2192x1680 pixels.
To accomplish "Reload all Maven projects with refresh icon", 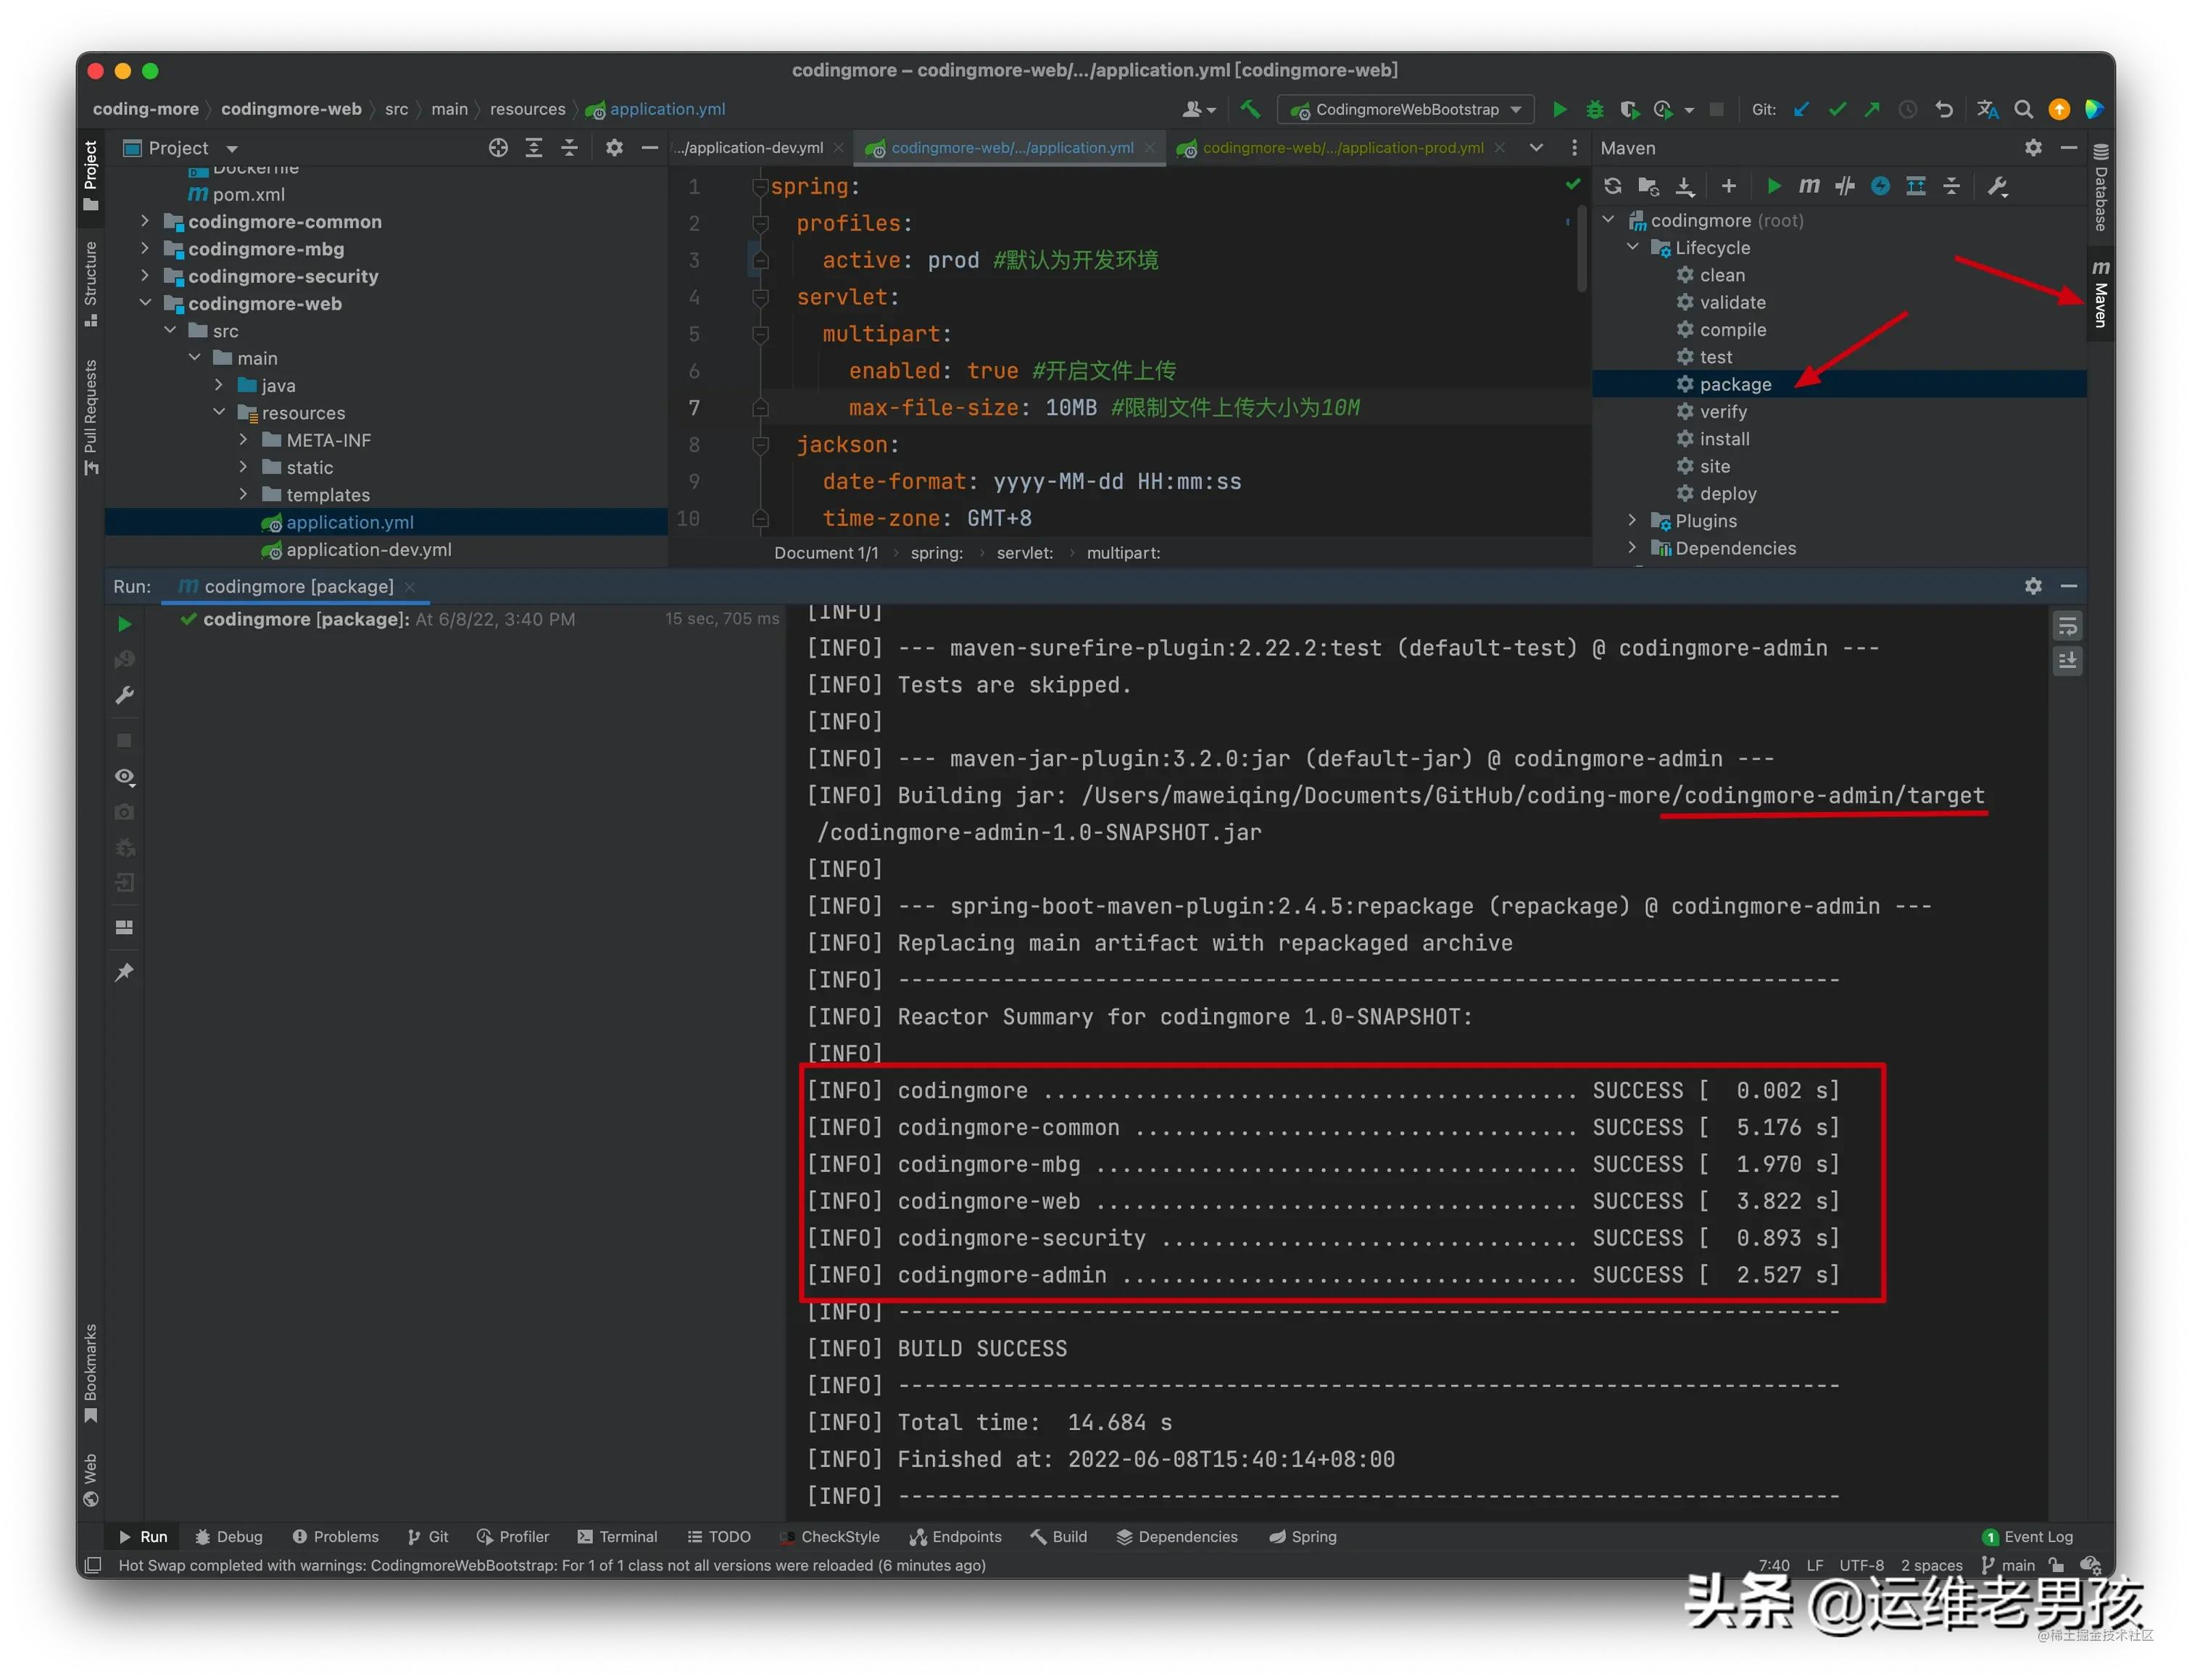I will 1612,185.
